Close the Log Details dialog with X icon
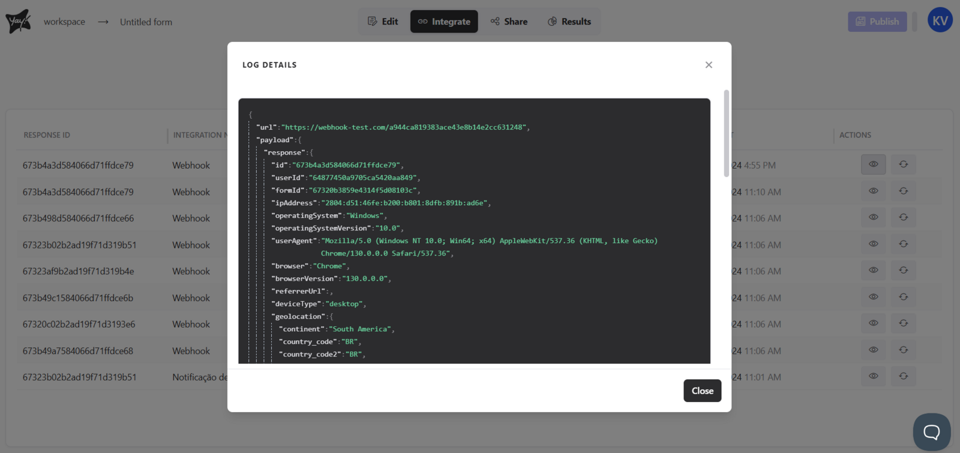960x453 pixels. coord(709,65)
